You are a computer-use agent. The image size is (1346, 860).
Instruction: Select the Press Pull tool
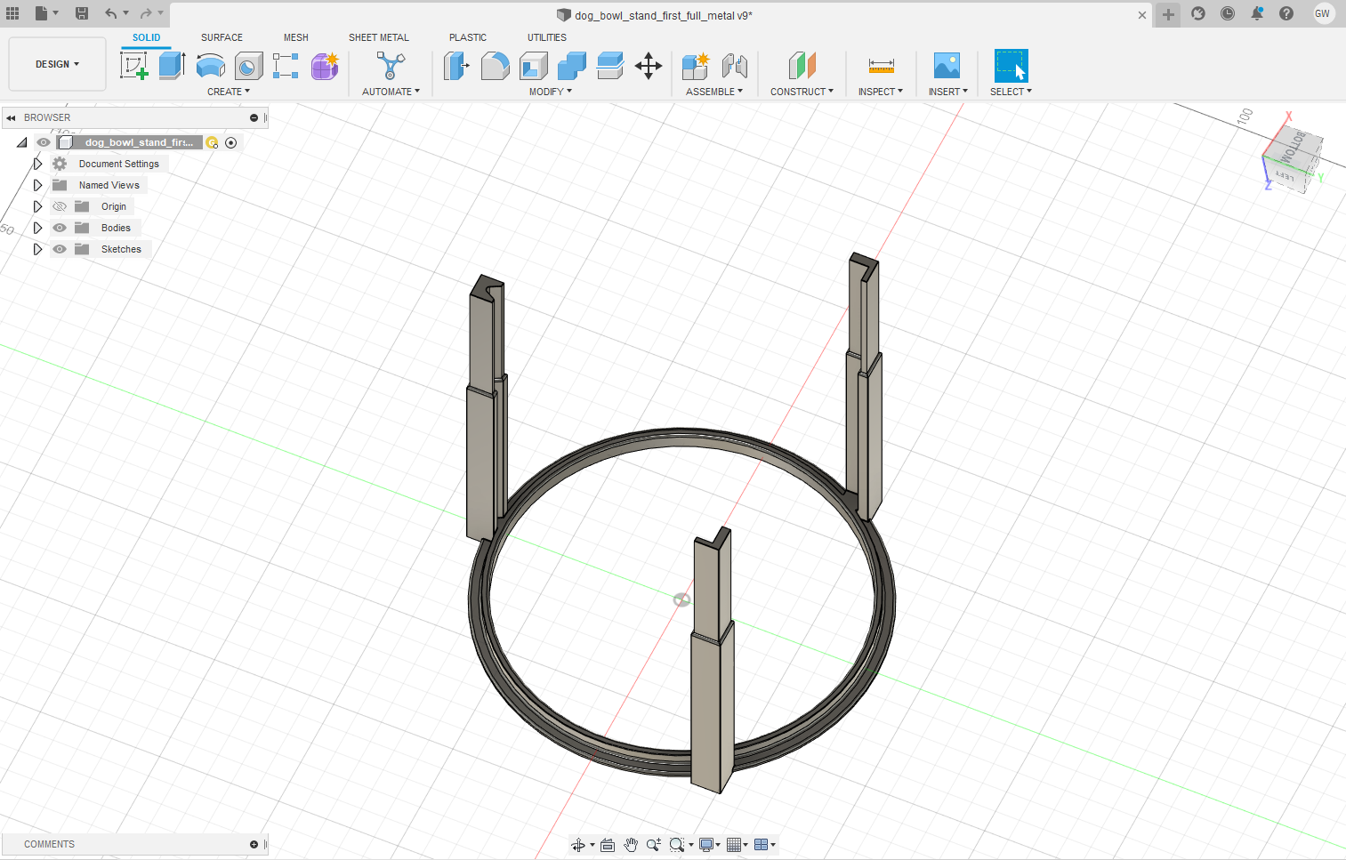[456, 66]
